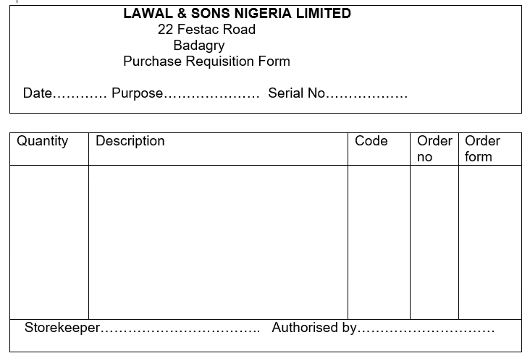
Task: Click the empty cell under Description
Action: point(218,242)
